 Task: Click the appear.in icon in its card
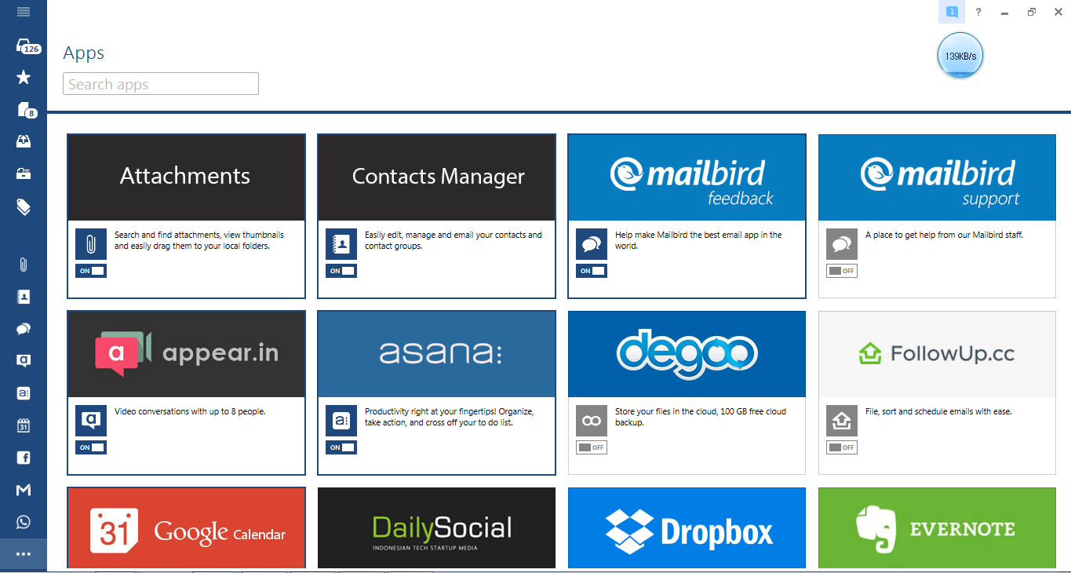click(x=91, y=421)
